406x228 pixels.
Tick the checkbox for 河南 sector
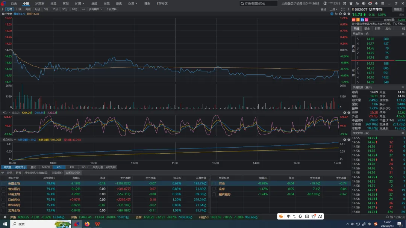[214, 183]
